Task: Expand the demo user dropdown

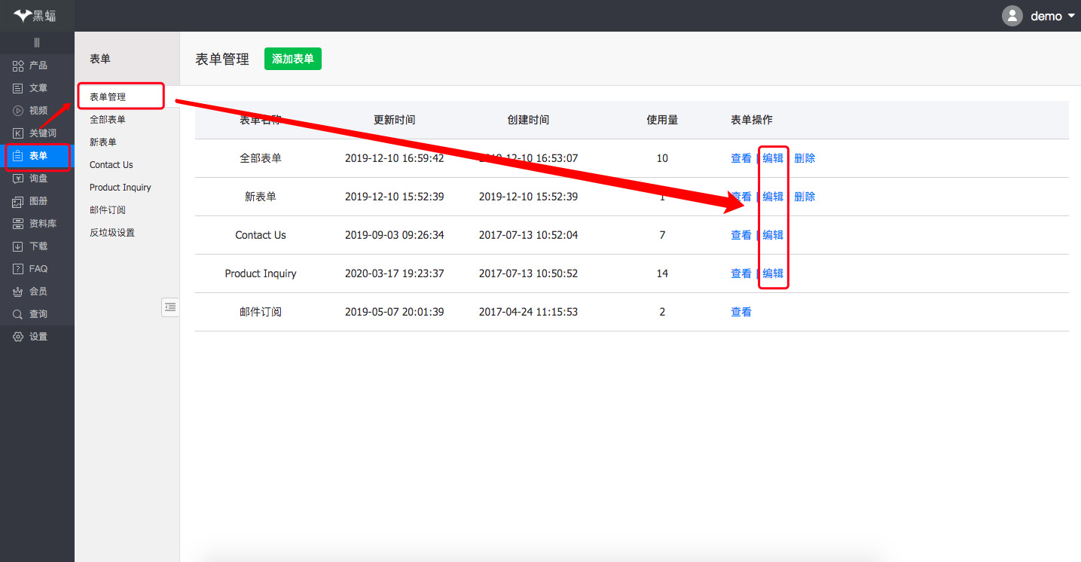Action: point(1071,16)
